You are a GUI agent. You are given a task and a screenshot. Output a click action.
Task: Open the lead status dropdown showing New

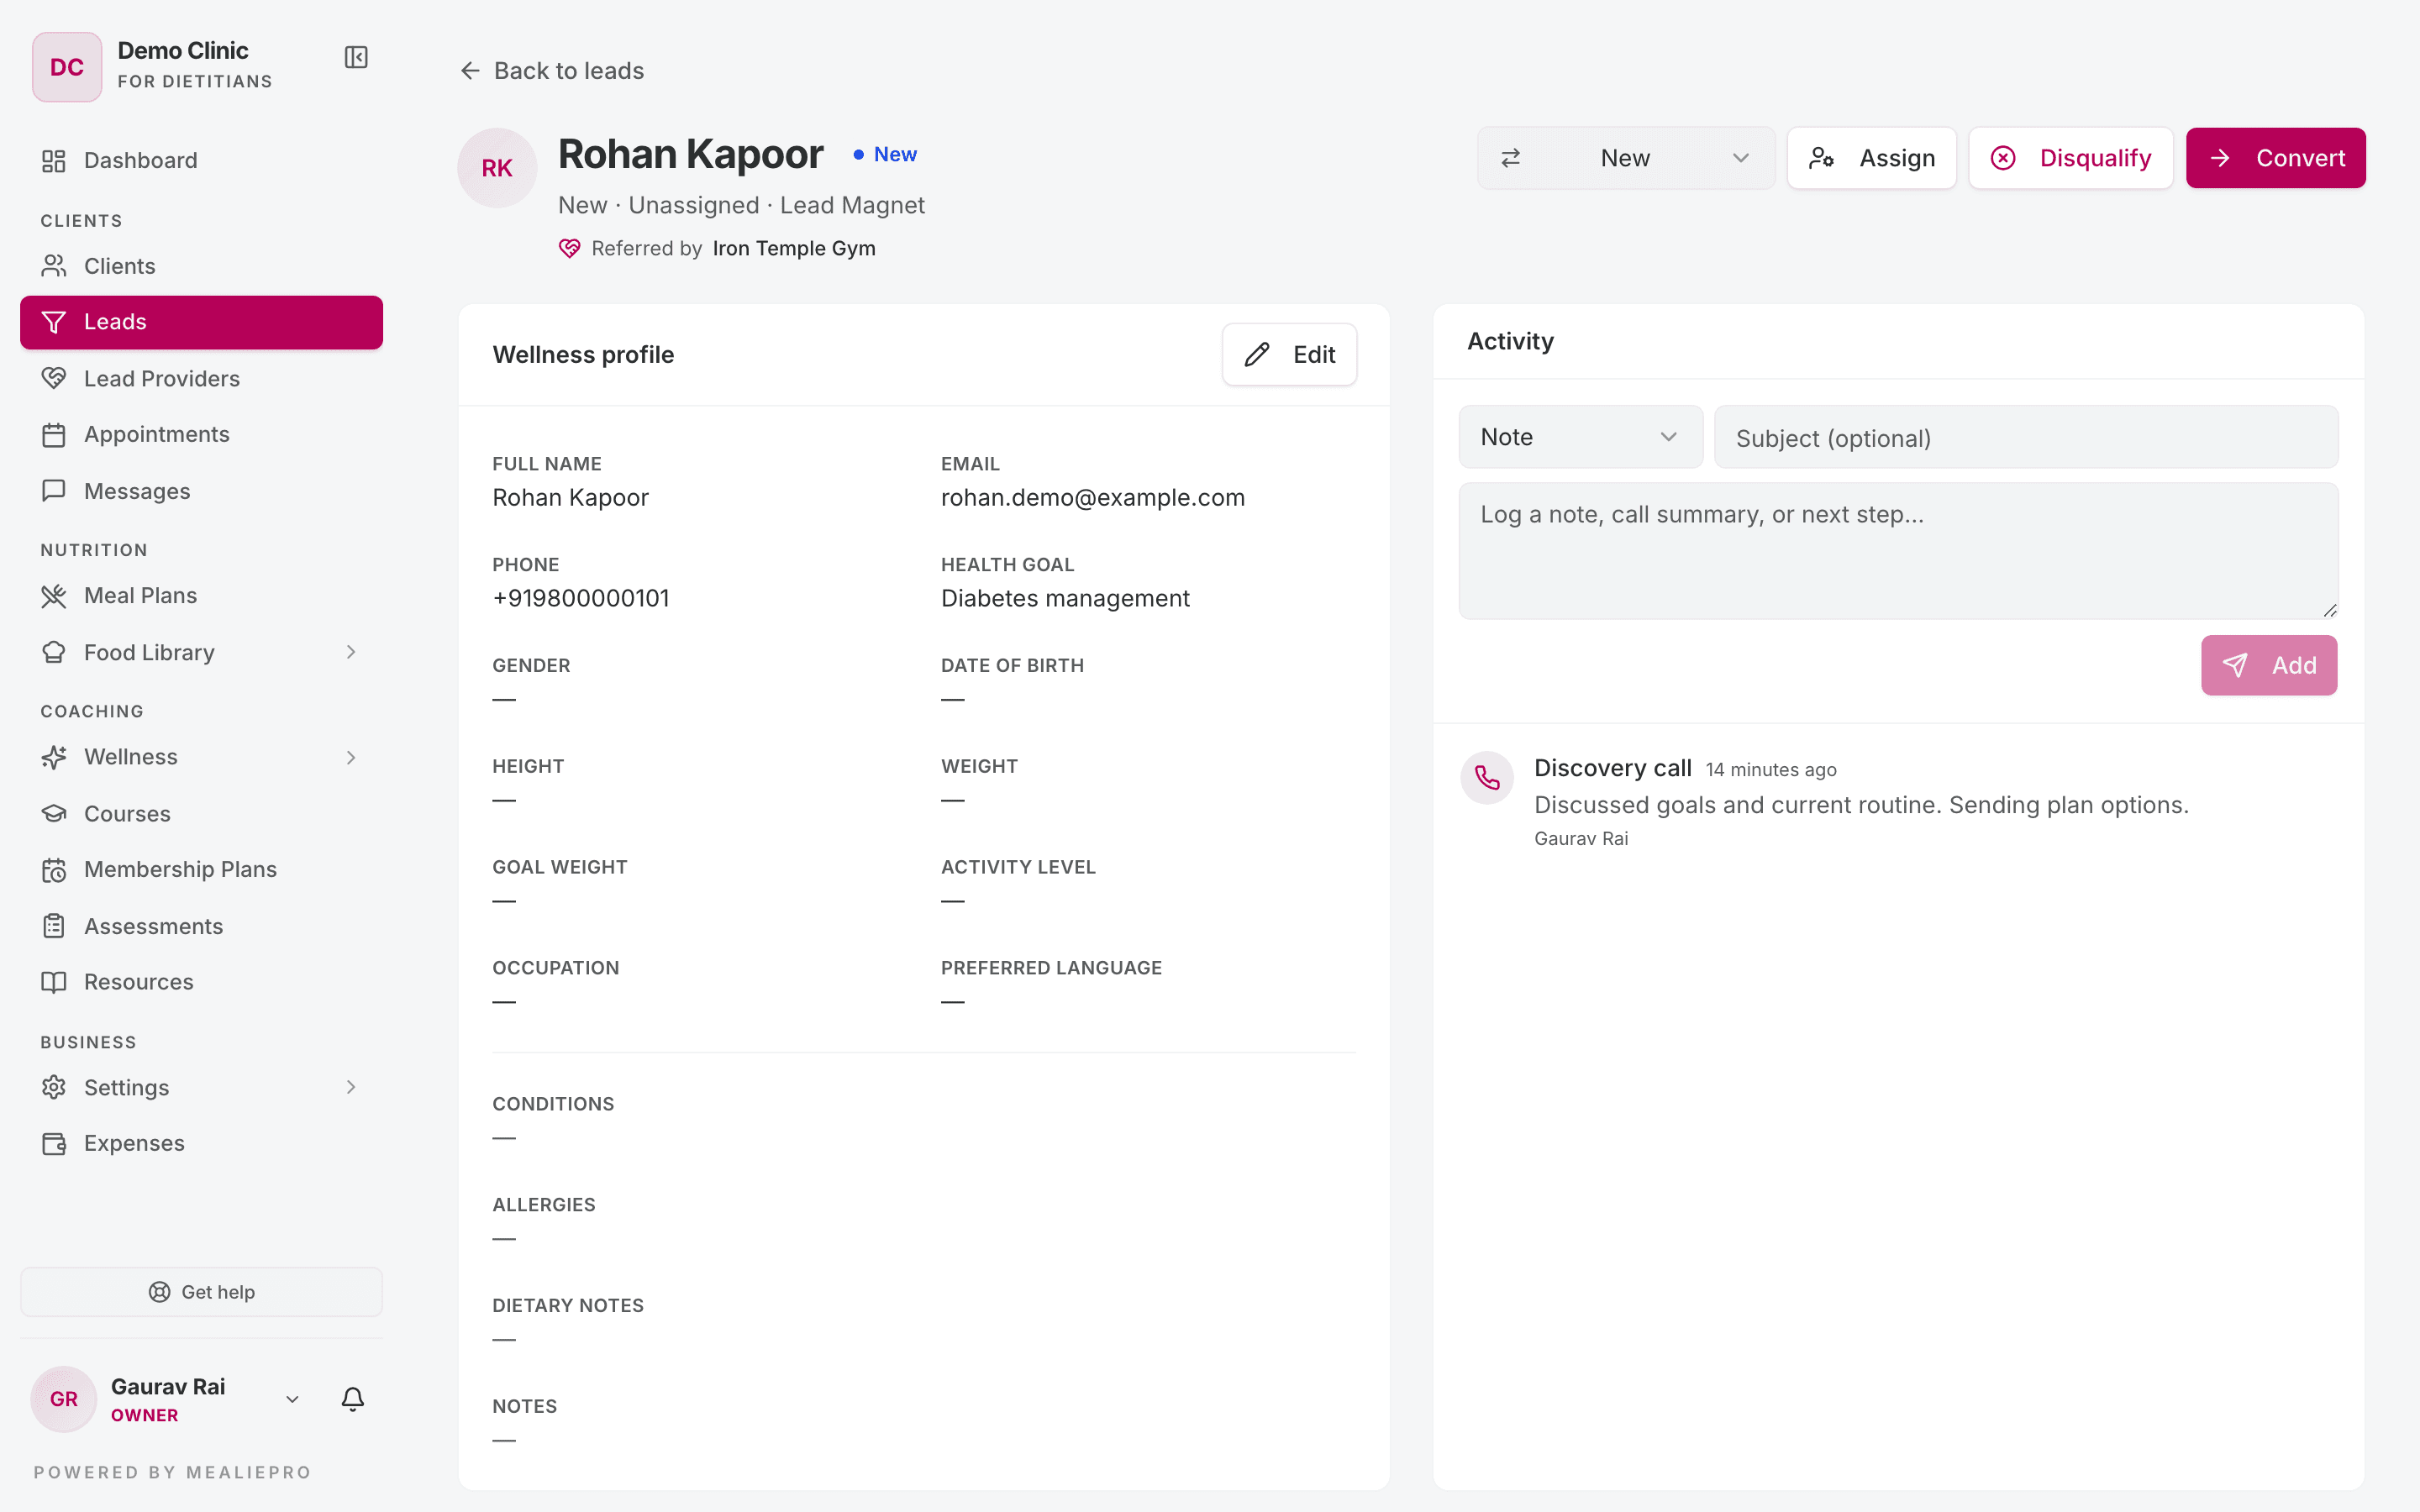coord(1625,158)
